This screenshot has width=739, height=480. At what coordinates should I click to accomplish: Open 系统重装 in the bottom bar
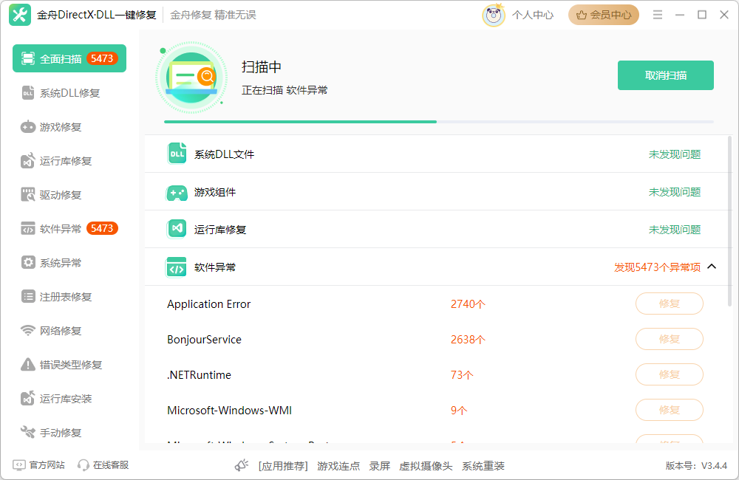[x=482, y=466]
